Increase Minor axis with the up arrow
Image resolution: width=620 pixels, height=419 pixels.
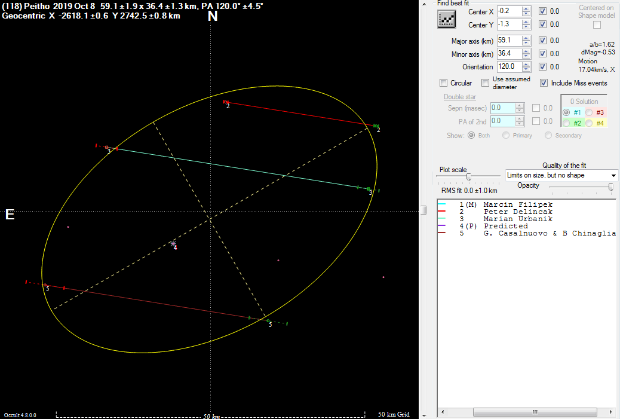coord(526,51)
